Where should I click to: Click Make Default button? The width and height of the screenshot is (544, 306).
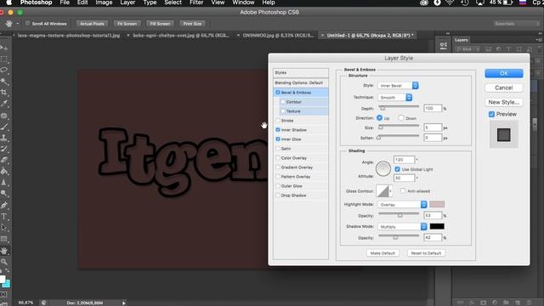coord(382,253)
